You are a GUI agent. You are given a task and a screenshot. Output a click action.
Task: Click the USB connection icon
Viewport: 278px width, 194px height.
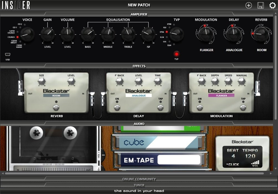[x=7, y=54]
